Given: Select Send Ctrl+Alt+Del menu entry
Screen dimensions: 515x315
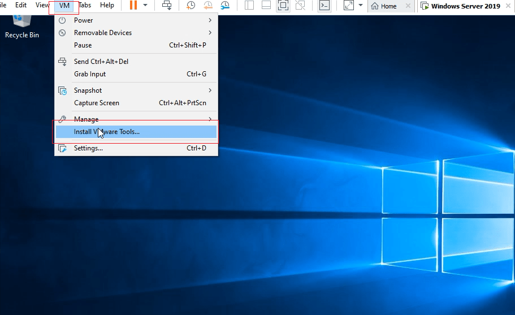Looking at the screenshot, I should coord(136,62).
